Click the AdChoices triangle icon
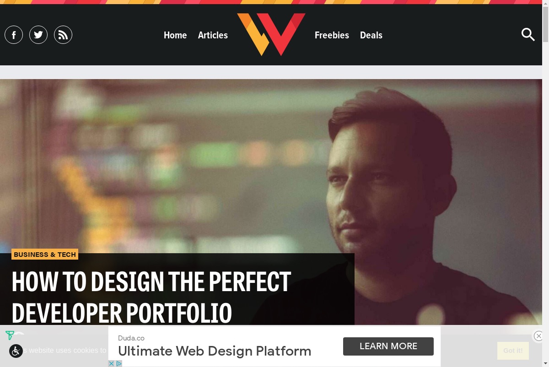Screen dimensions: 549x367 coord(118,364)
